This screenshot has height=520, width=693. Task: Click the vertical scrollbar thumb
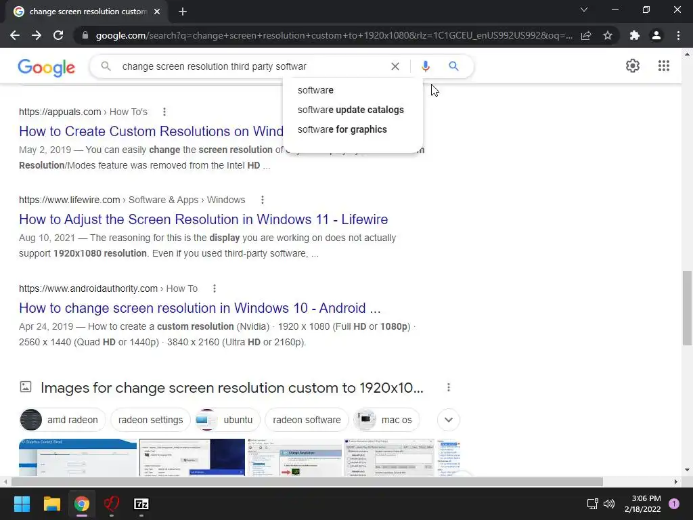[687, 308]
